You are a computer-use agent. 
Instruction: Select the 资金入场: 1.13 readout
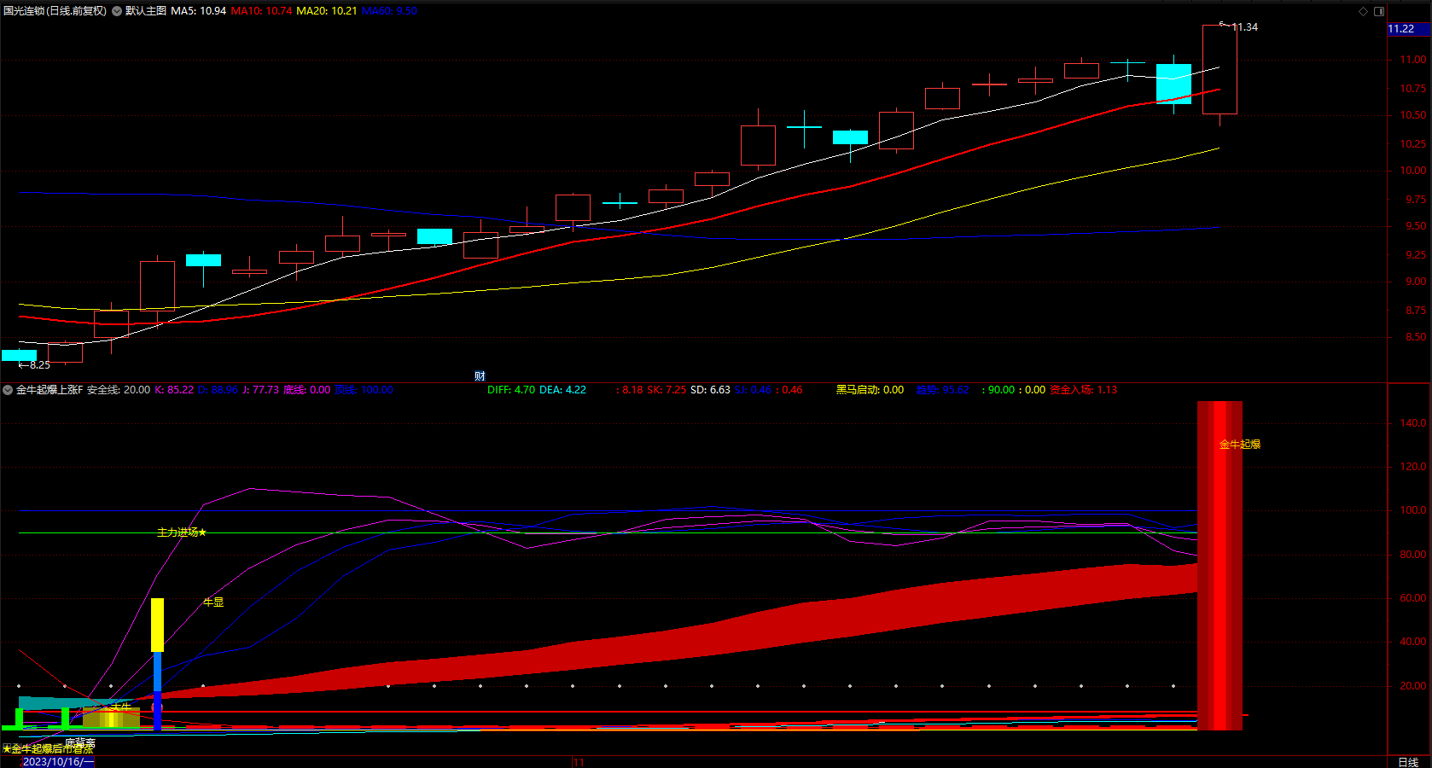click(1083, 390)
